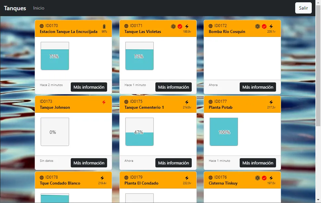321x203 pixels.
Task: Click the 47% level gauge of Tanque Cementerio 1
Action: (140, 132)
